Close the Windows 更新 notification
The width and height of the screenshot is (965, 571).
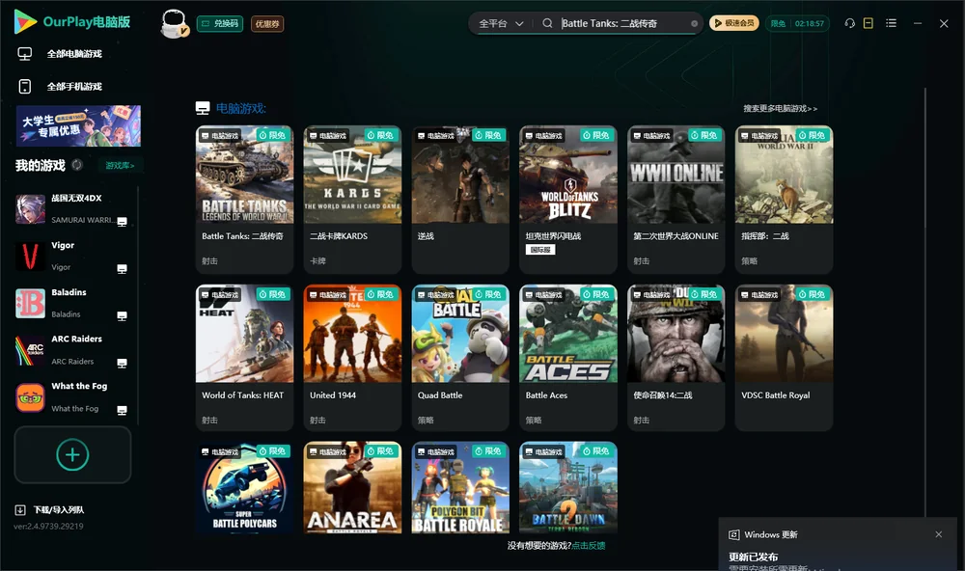939,534
